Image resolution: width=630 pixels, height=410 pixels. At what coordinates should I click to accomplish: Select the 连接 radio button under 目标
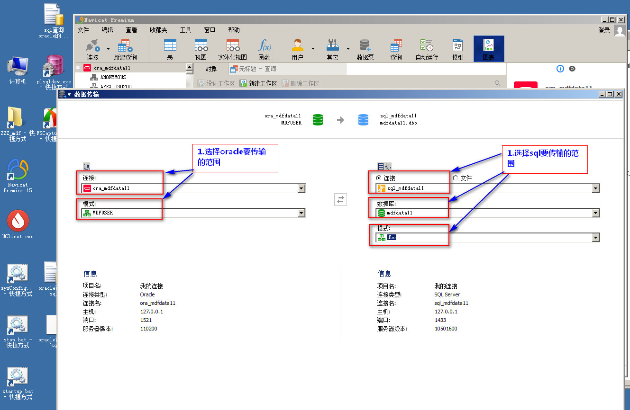378,178
